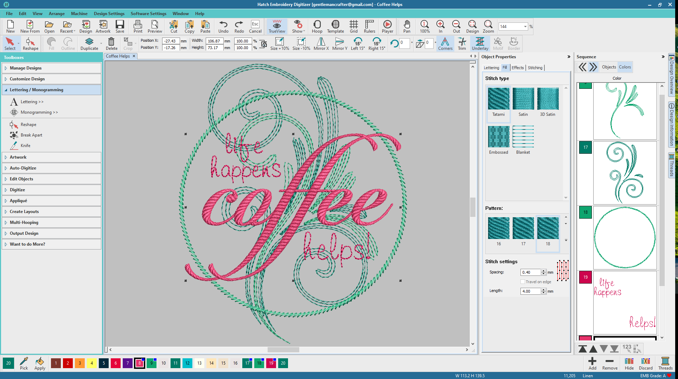Click the Hoop icon in the toolbar
678x379 pixels.
(x=317, y=26)
